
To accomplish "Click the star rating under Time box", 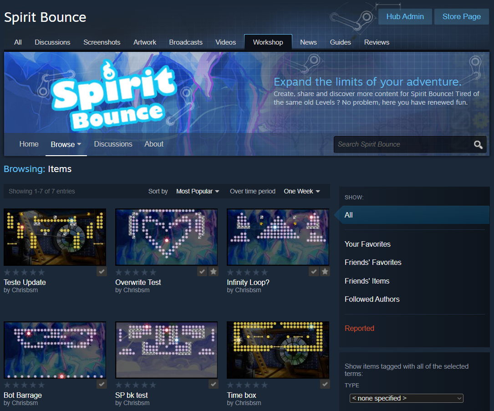I will point(247,385).
